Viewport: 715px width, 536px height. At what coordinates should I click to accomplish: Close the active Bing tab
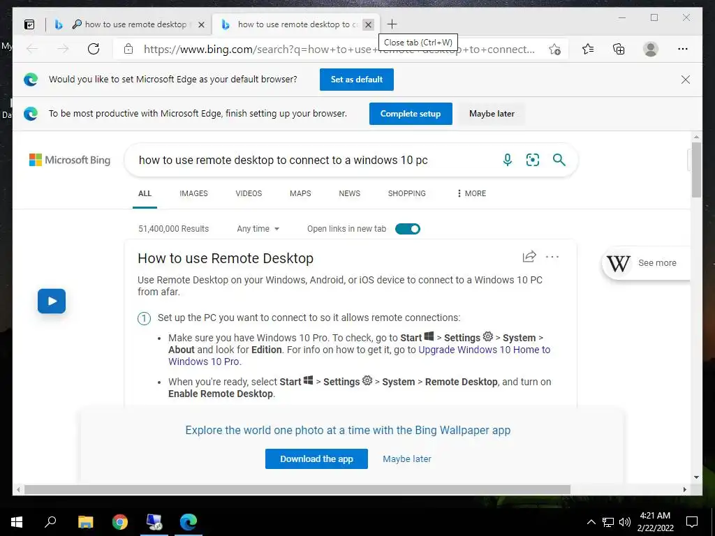point(369,24)
